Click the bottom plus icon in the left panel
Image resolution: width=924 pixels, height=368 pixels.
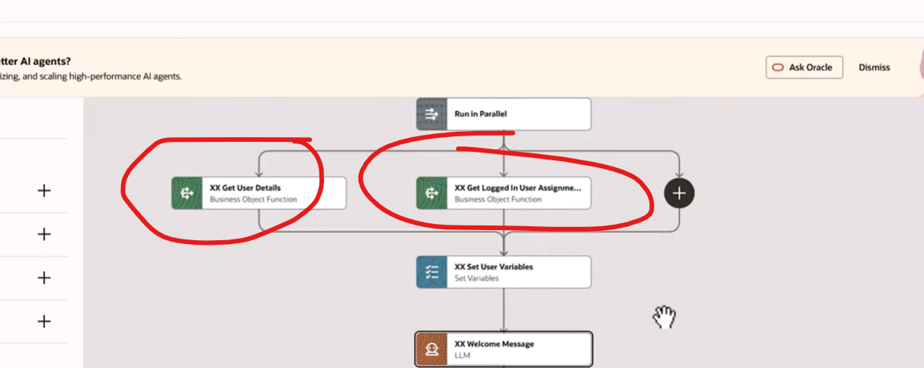pyautogui.click(x=43, y=322)
